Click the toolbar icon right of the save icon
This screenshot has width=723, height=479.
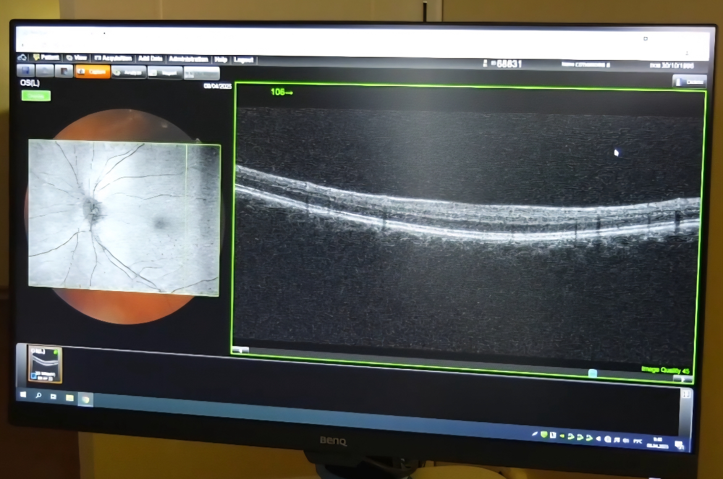click(44, 71)
